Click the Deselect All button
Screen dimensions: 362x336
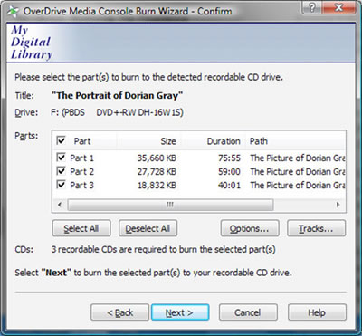(148, 228)
